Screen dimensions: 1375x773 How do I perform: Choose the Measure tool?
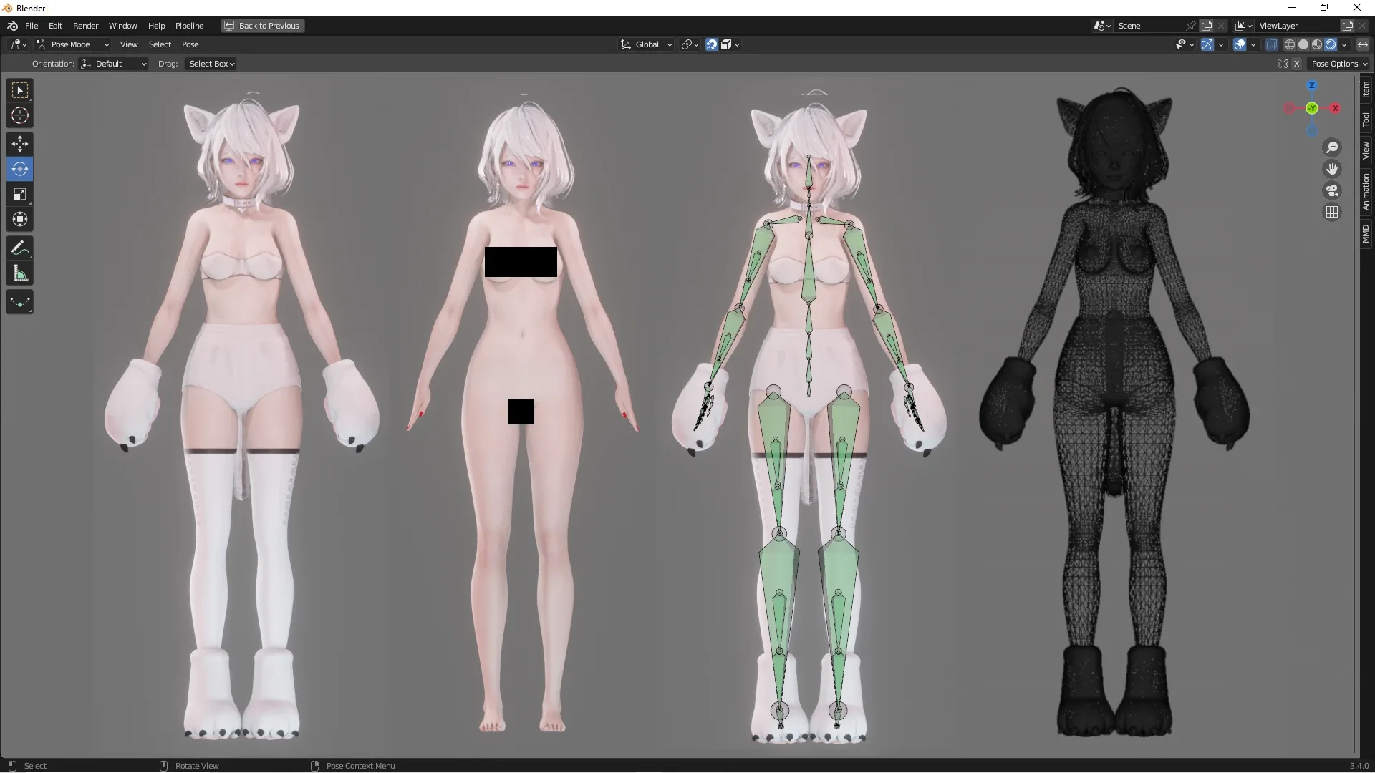20,273
